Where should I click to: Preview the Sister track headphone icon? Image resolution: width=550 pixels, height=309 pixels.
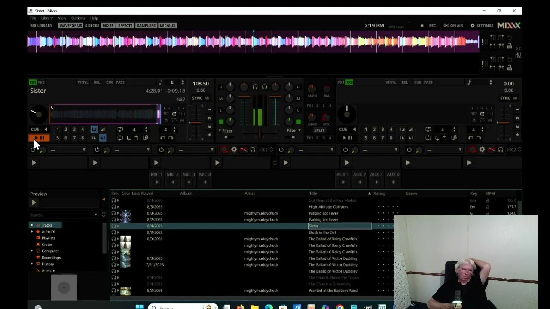pos(113,226)
